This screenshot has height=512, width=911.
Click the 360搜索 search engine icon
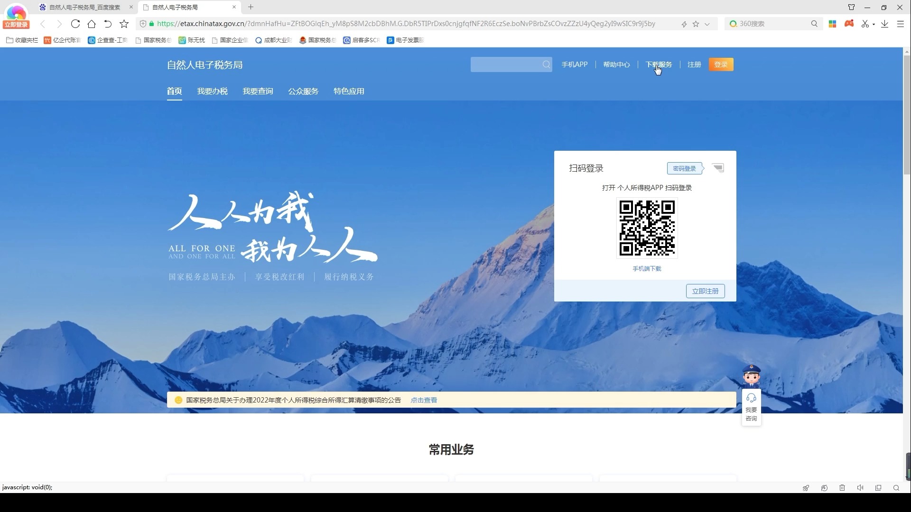tap(733, 24)
